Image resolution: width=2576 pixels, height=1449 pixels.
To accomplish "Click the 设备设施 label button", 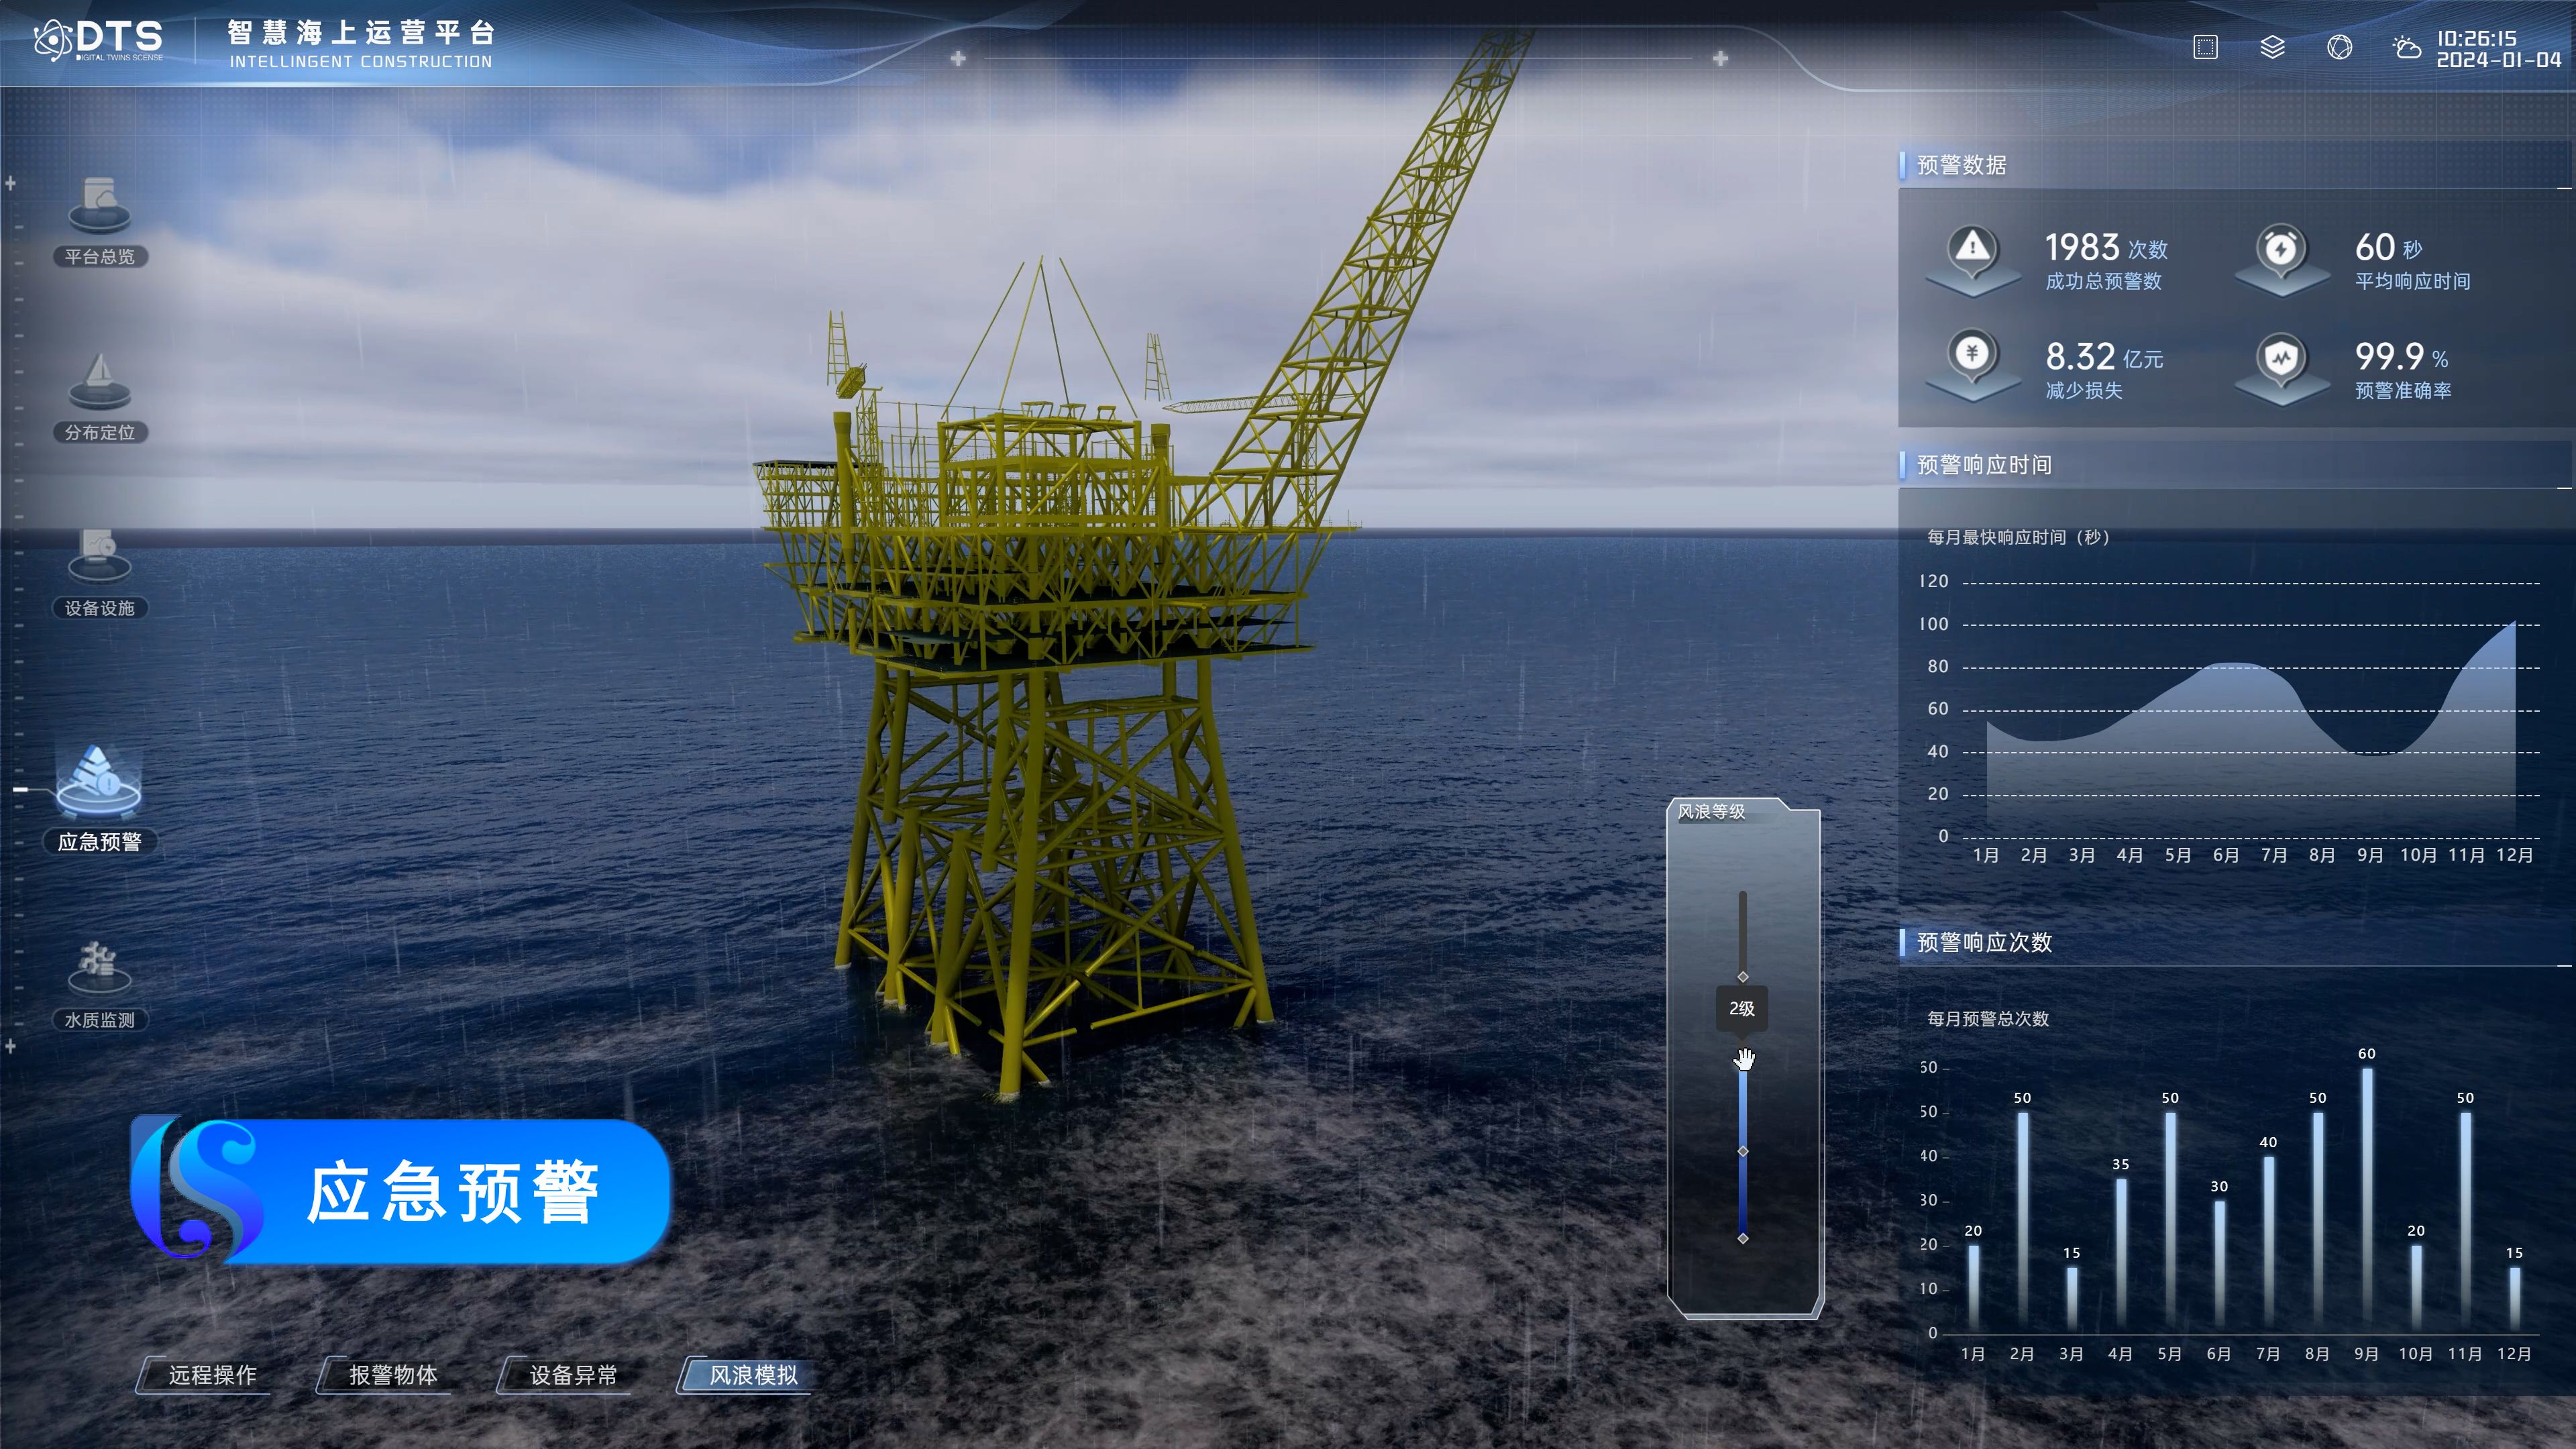I will point(99,608).
